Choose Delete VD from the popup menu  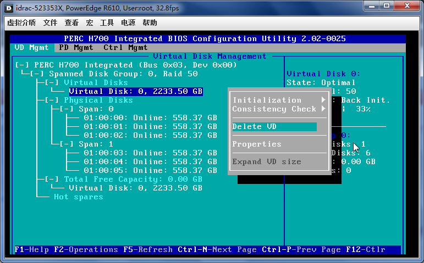[274, 127]
